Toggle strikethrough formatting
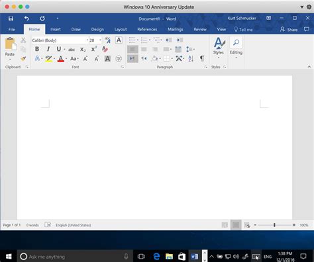314x262 pixels. [72, 50]
